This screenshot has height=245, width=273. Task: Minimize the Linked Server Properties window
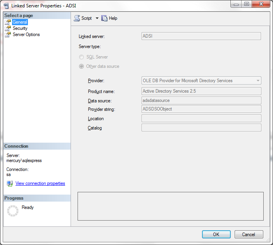[236, 4]
